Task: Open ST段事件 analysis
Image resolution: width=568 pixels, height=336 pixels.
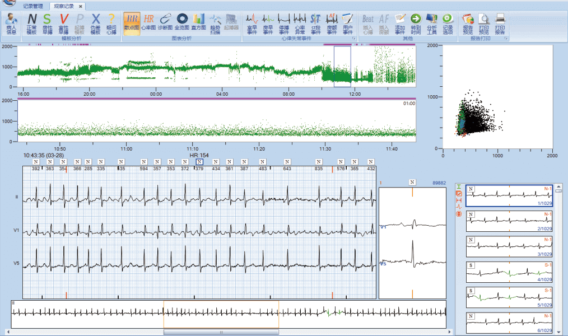Action: [315, 24]
